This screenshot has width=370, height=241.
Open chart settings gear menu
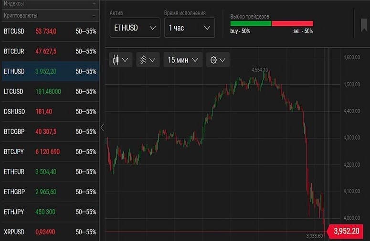click(218, 60)
